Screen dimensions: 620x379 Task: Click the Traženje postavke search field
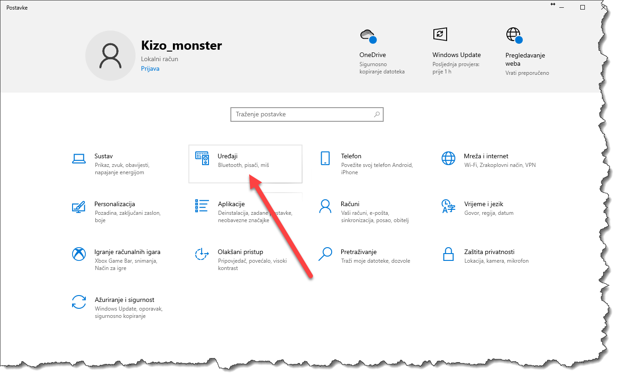[301, 114]
